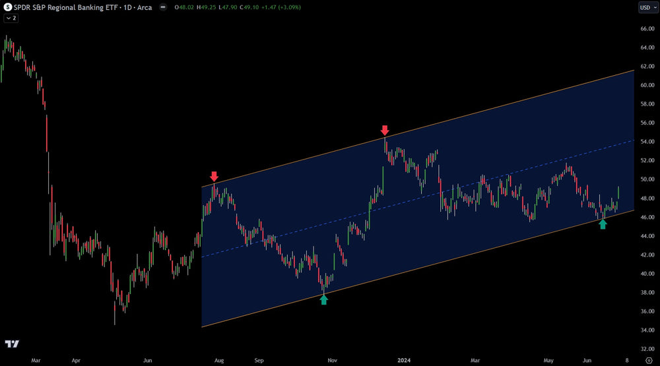This screenshot has width=660, height=366.
Task: Click the 8 date label on time axis
Action: tap(627, 361)
